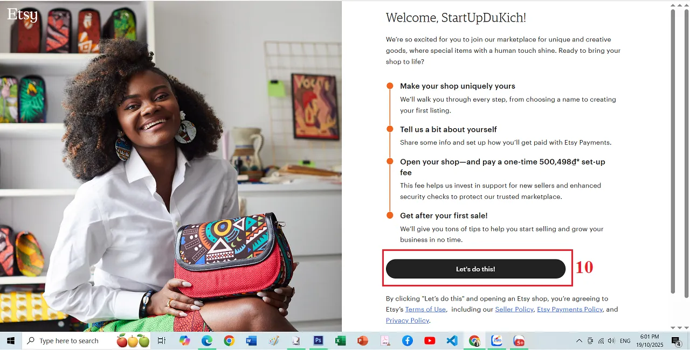Open Excel from the taskbar
Viewport: 690px width, 350px height.
pyautogui.click(x=340, y=341)
